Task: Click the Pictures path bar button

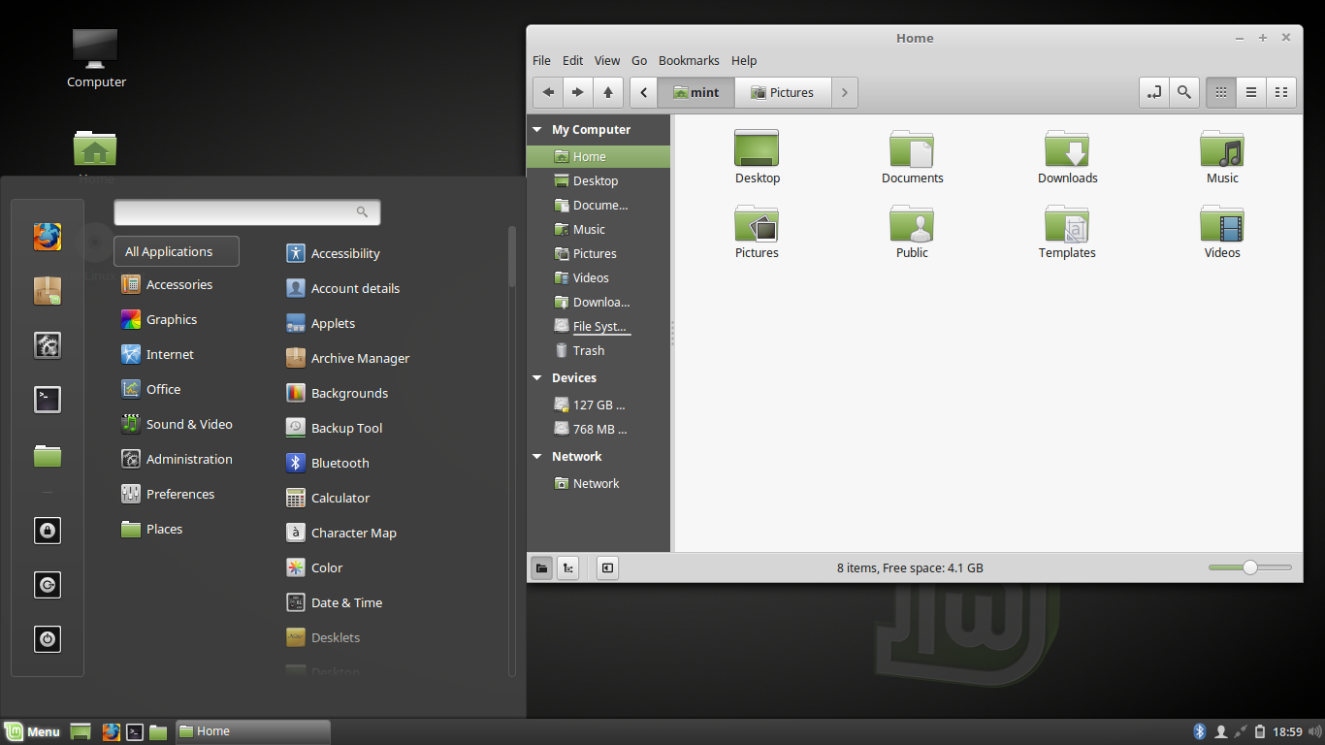Action: pyautogui.click(x=783, y=92)
